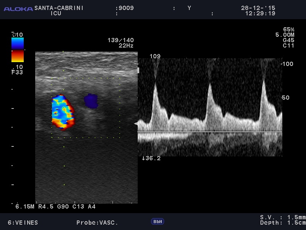This screenshot has width=306, height=230.
Task: Click the S.V. 1.5mm sample volume readout
Action: (x=283, y=217)
